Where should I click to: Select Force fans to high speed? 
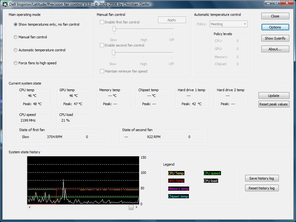tap(35, 63)
